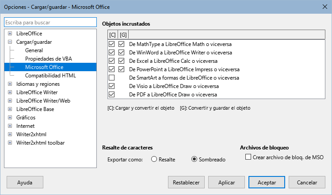This screenshot has width=332, height=195.
Task: Expand the Idiomas y regiones node
Action: coord(10,84)
